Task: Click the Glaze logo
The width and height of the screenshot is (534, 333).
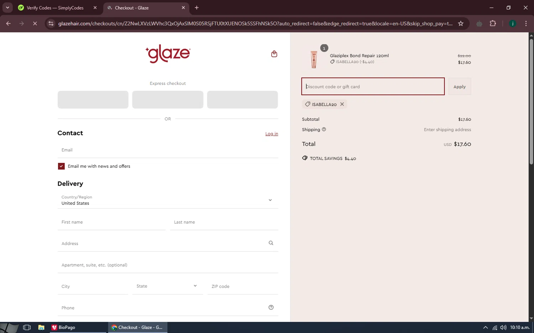Action: pos(168,54)
